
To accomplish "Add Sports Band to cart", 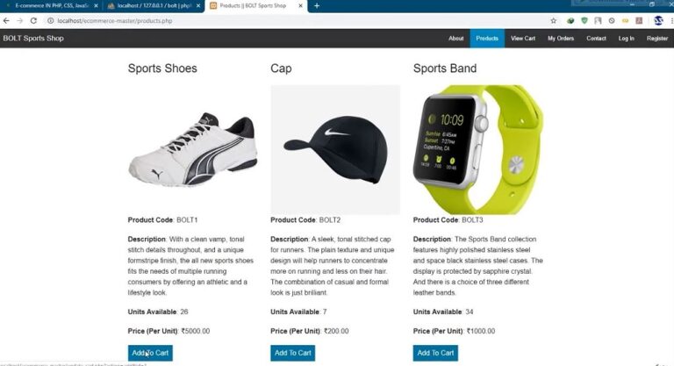I will [x=435, y=353].
